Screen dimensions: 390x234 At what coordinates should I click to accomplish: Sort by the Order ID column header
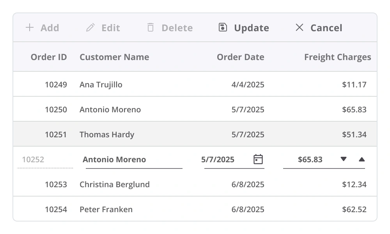pyautogui.click(x=48, y=57)
